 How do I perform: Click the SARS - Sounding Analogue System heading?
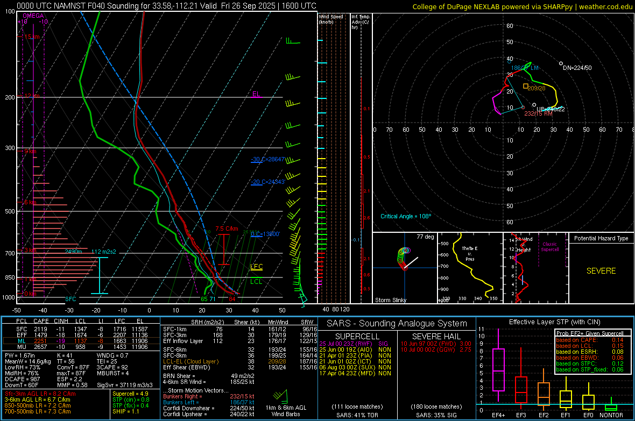click(x=397, y=324)
